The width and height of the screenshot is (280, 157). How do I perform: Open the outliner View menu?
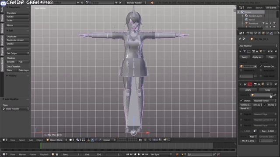tap(249, 8)
